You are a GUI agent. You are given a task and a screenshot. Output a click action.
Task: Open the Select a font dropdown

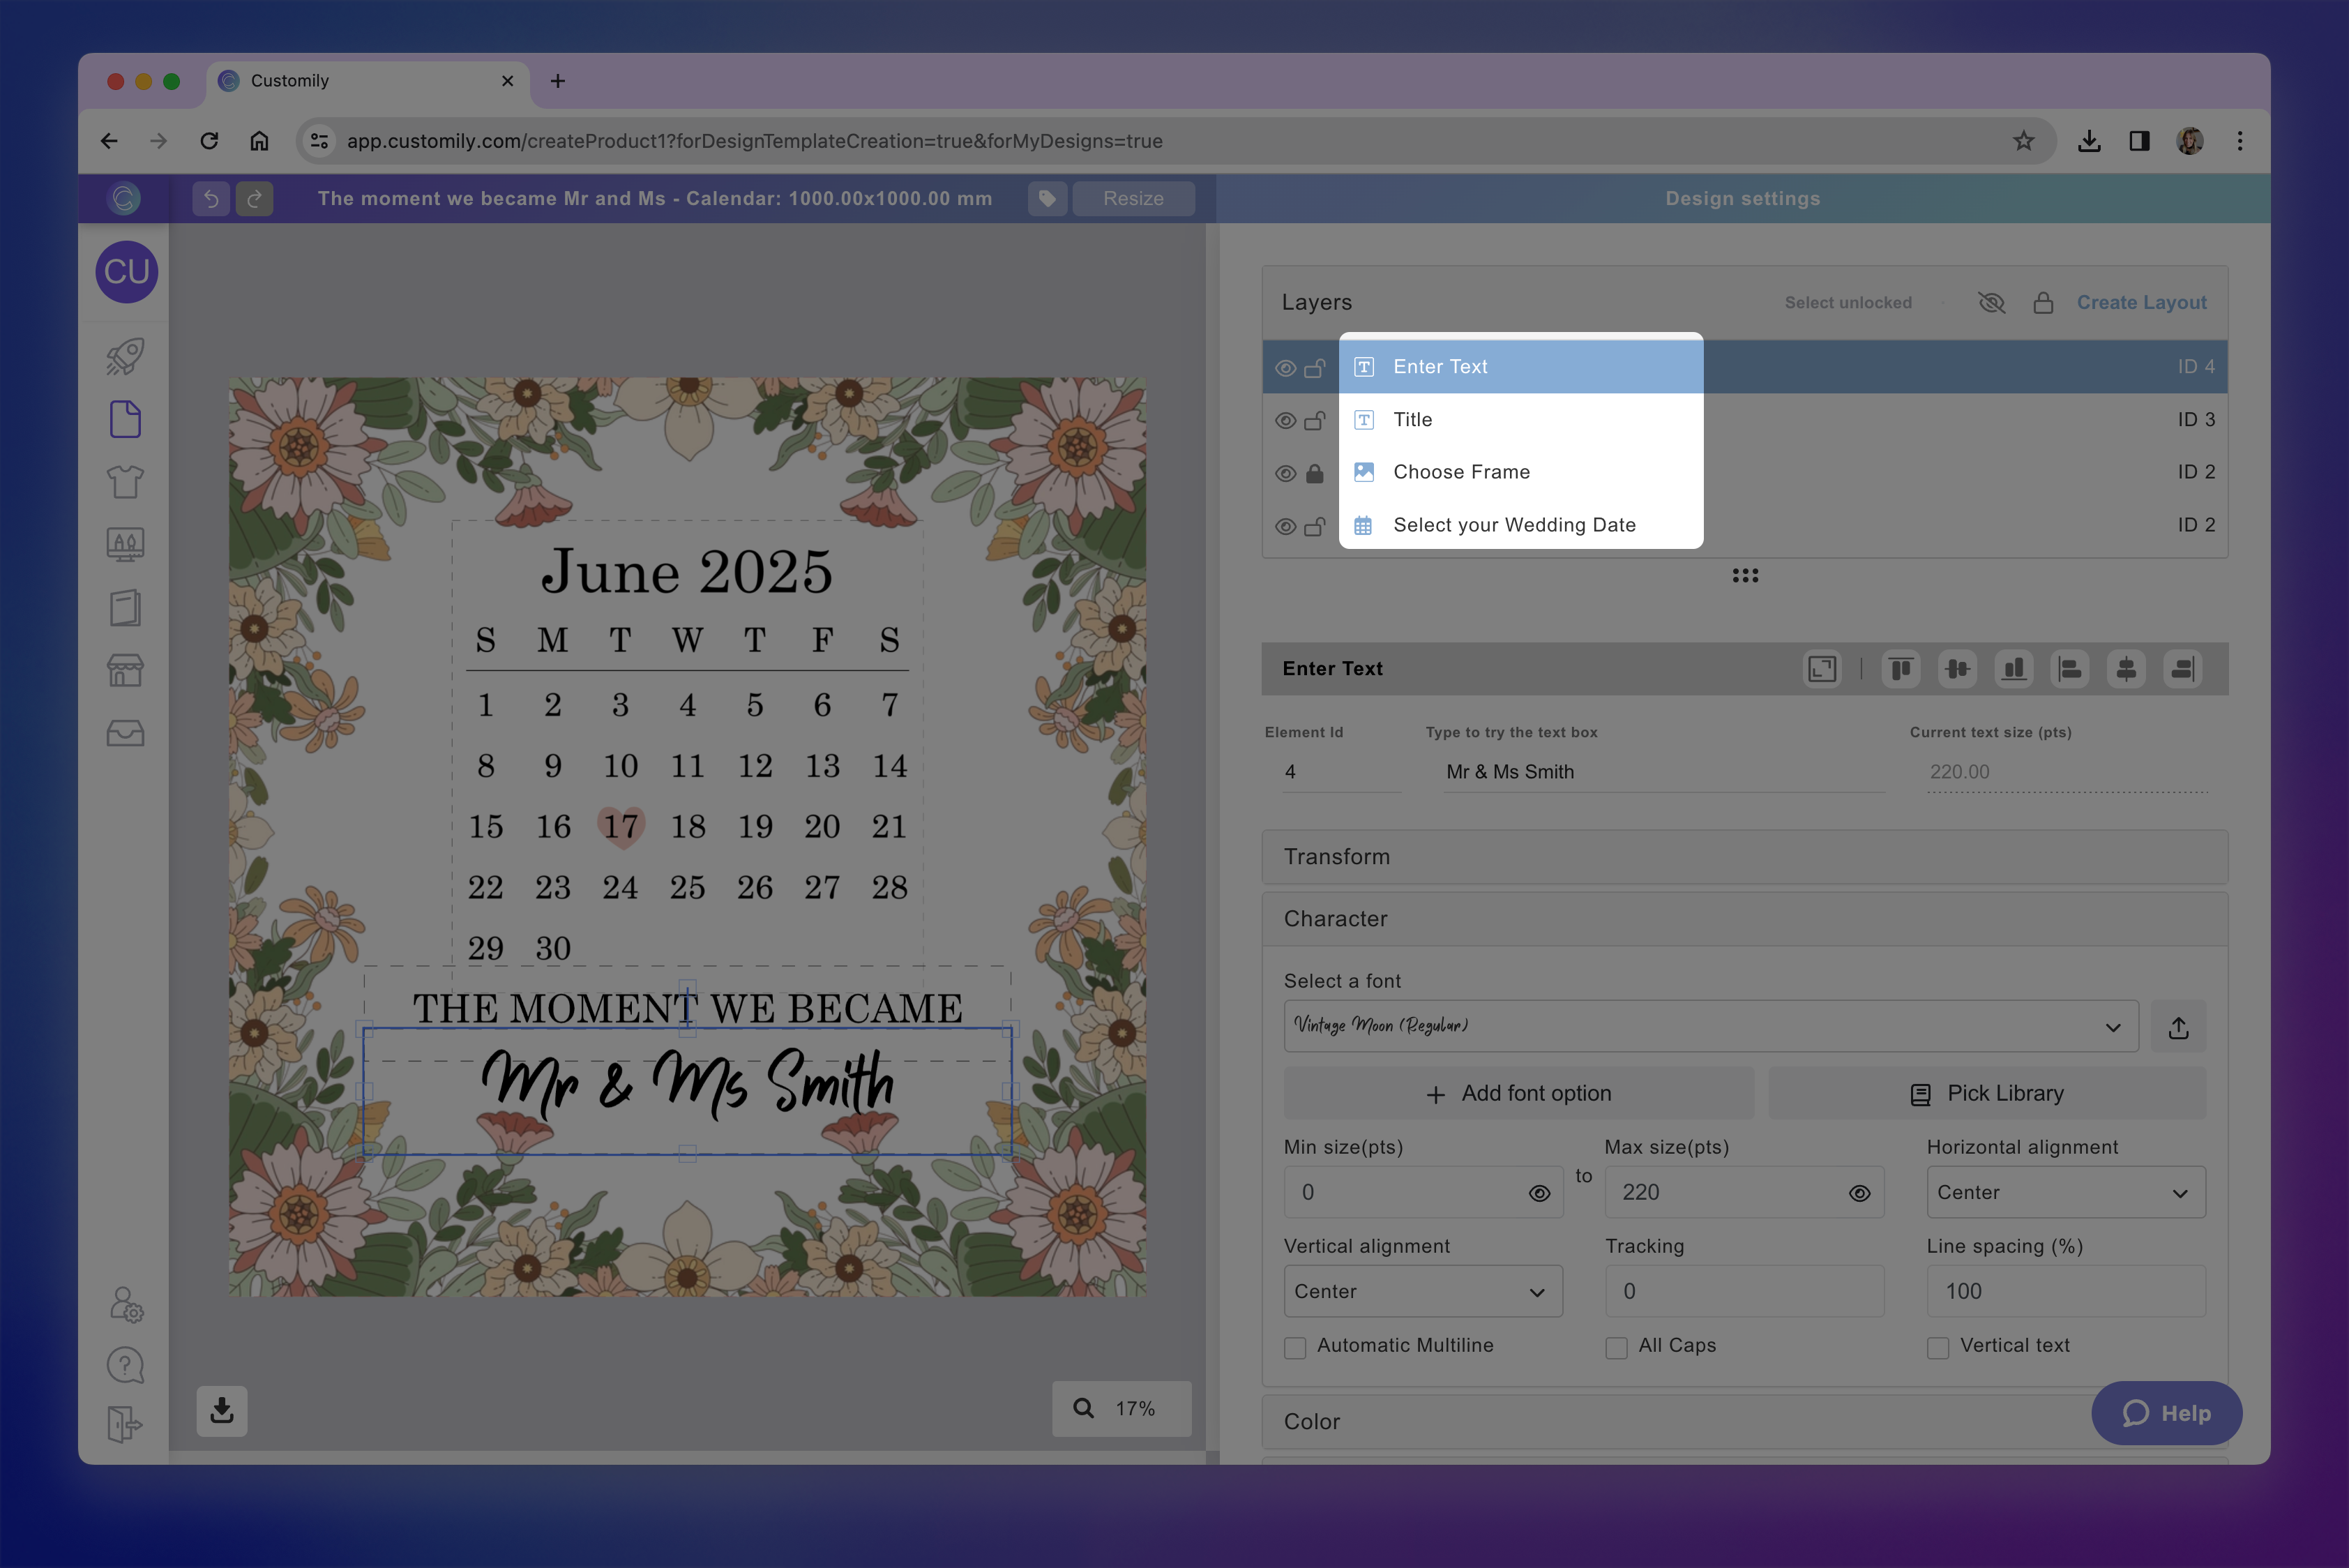tap(1709, 1026)
